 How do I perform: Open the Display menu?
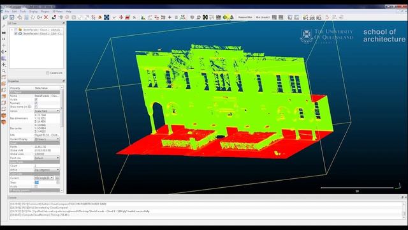tap(33, 11)
